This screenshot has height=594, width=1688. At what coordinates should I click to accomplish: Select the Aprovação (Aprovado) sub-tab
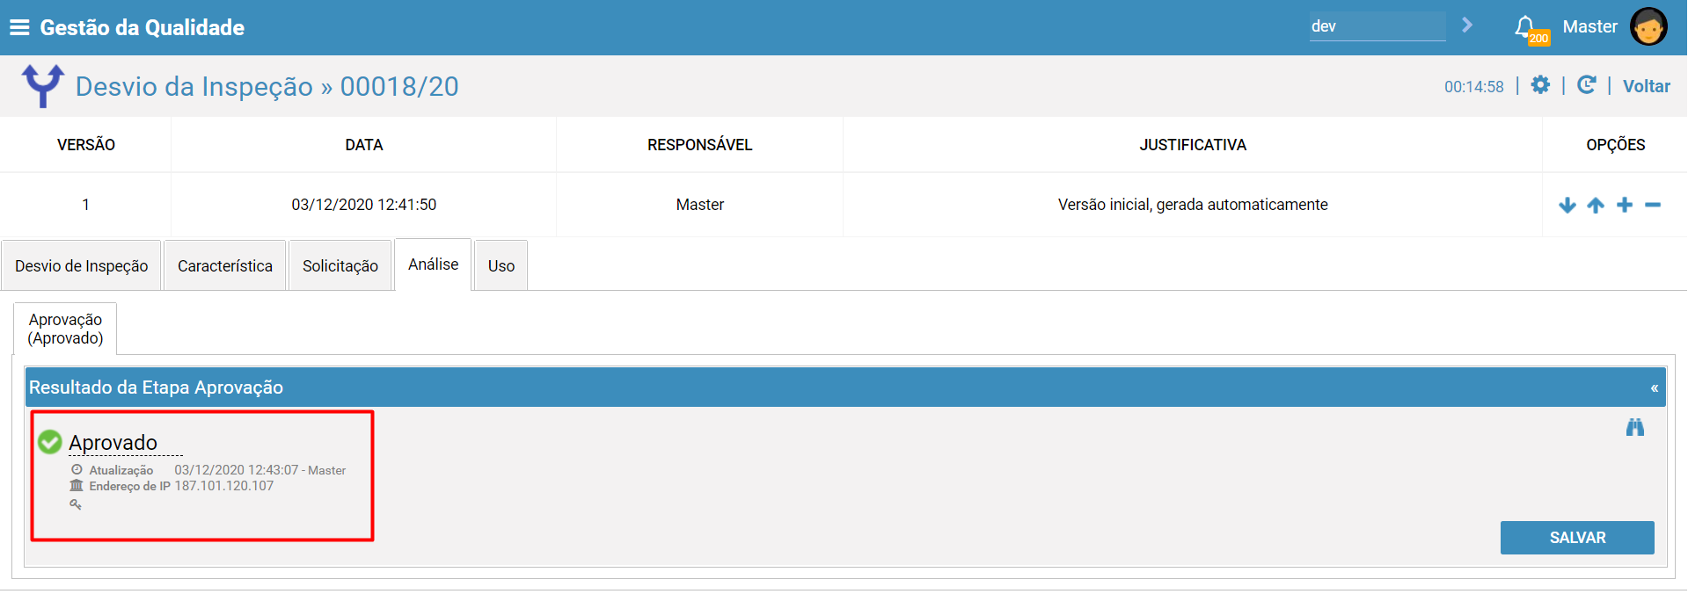coord(65,329)
